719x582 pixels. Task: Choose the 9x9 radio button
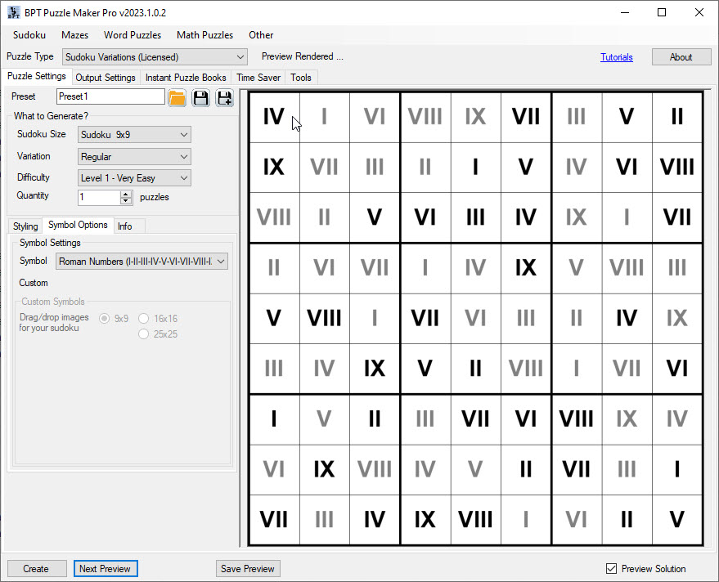[105, 318]
